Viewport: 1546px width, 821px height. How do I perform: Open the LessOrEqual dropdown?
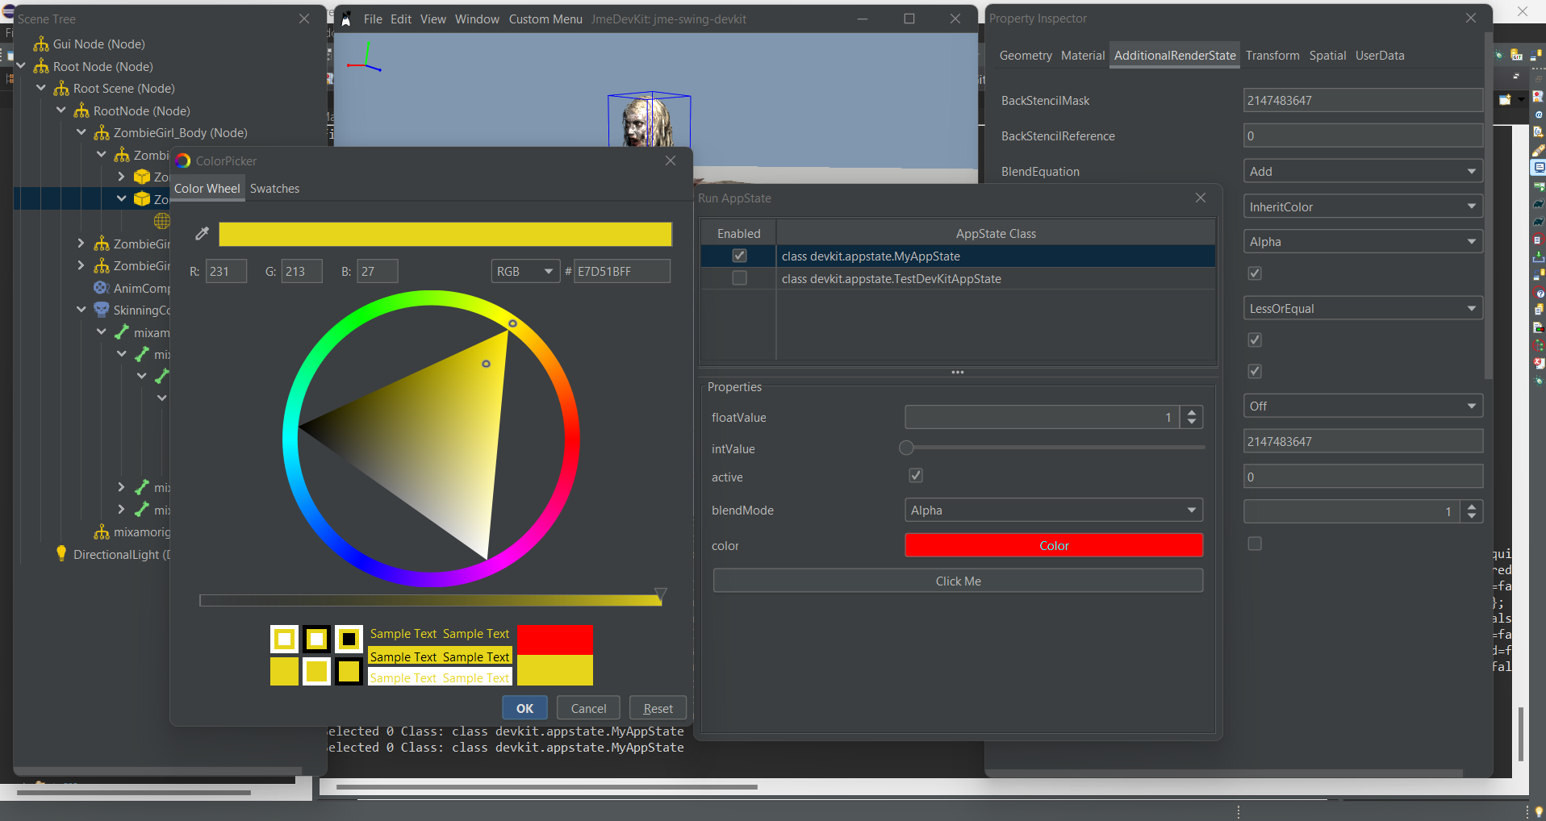(x=1363, y=308)
